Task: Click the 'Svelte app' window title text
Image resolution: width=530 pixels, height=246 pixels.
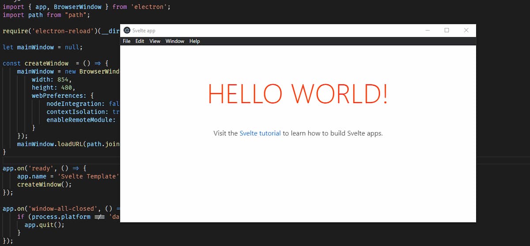Action: (x=144, y=30)
